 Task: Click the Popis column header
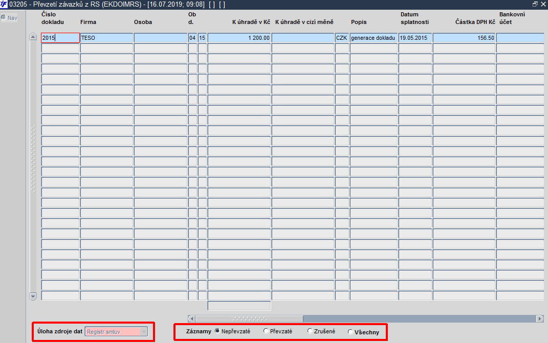[359, 22]
